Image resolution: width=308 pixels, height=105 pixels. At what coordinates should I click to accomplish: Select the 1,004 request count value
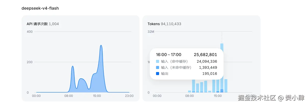(54, 24)
